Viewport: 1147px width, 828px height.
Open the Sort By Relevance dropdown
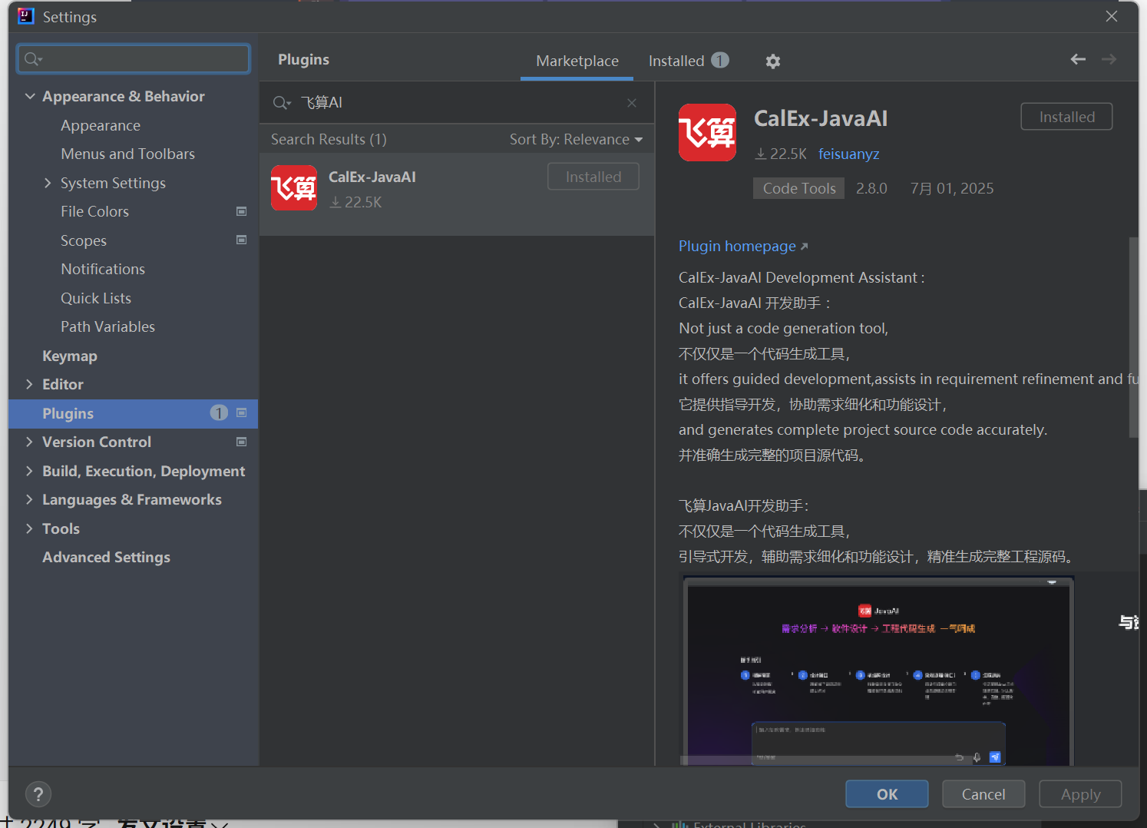pyautogui.click(x=576, y=140)
